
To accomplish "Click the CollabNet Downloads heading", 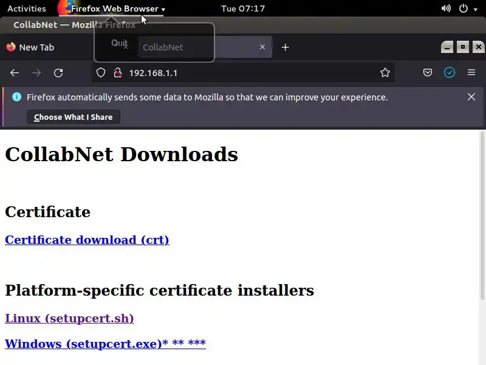I will click(122, 155).
